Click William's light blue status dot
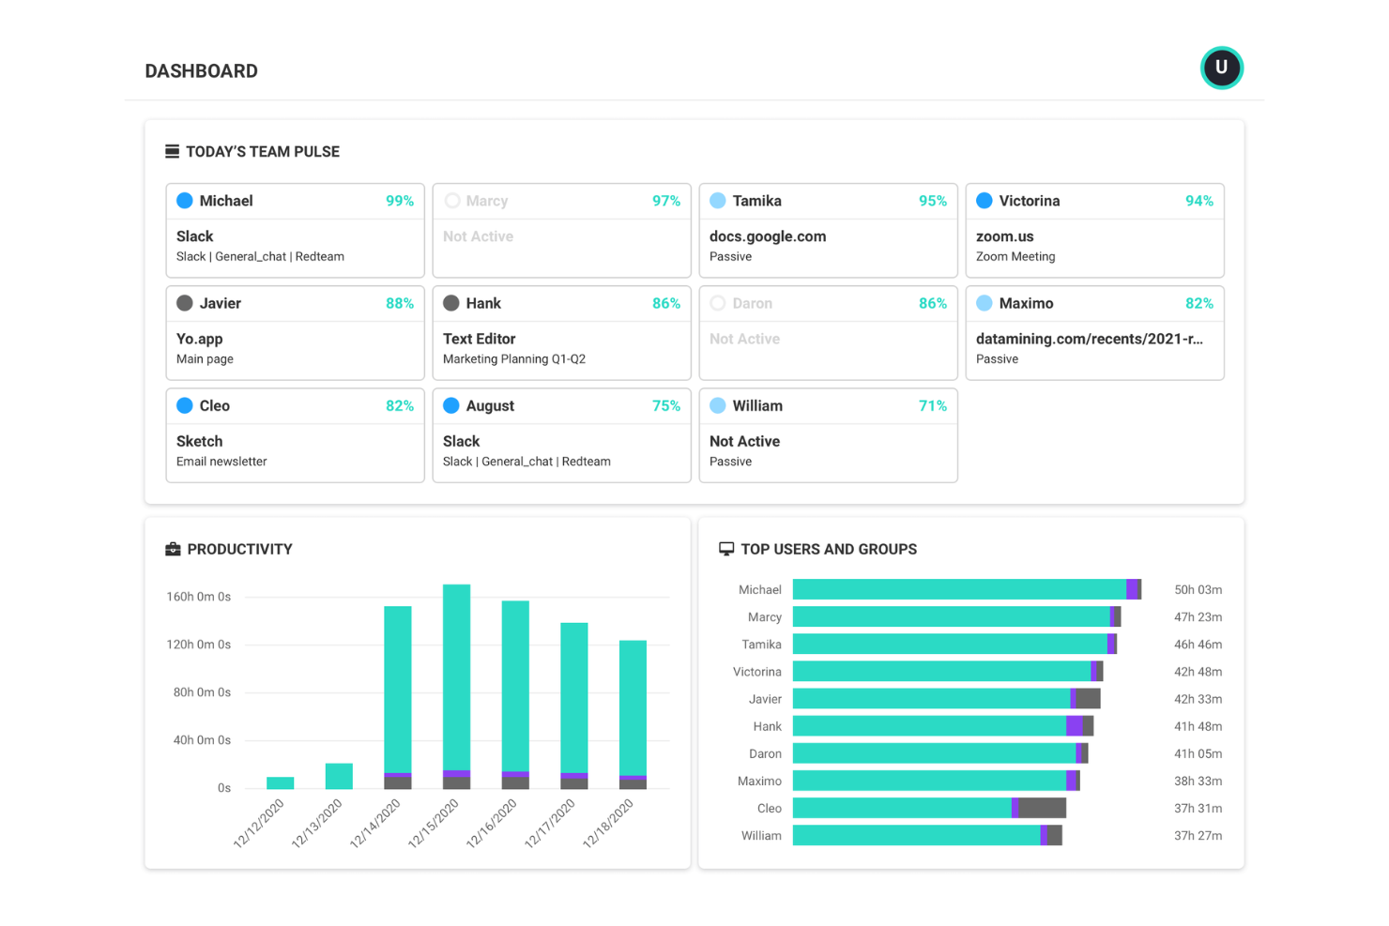This screenshot has width=1389, height=926. (718, 405)
